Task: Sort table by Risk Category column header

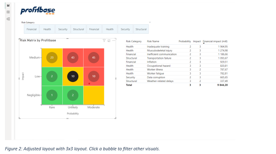Action: point(134,41)
